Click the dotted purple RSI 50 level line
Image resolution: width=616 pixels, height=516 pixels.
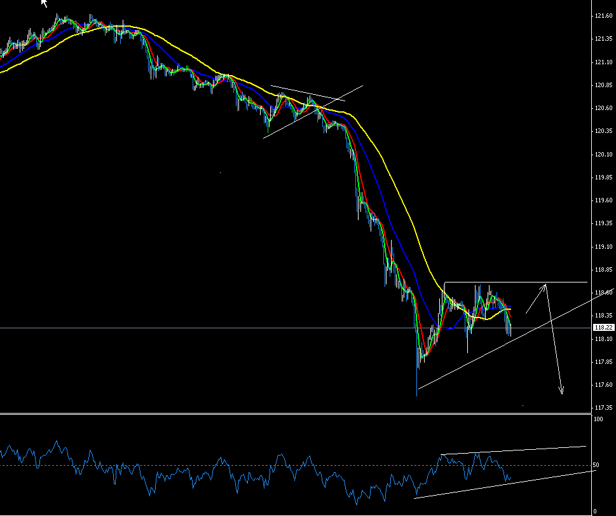point(296,466)
